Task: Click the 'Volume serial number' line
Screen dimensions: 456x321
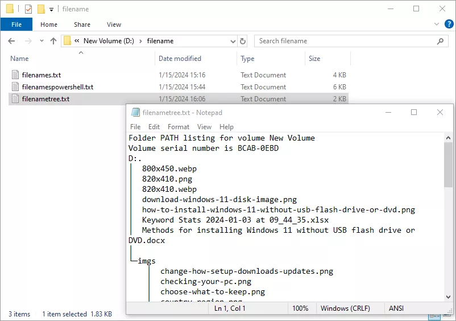Action: [x=204, y=148]
